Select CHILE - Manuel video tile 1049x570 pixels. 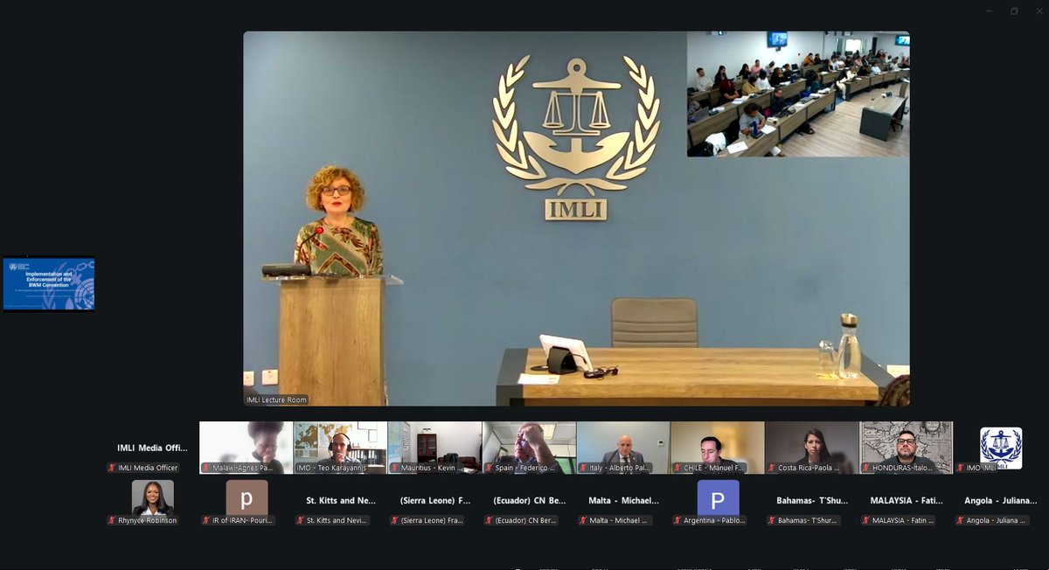click(719, 448)
